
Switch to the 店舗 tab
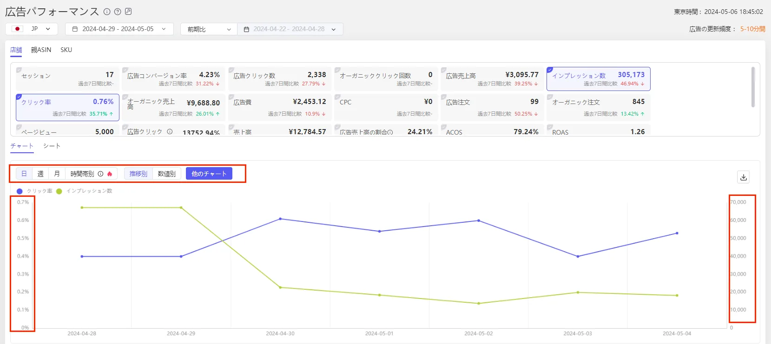(x=16, y=50)
